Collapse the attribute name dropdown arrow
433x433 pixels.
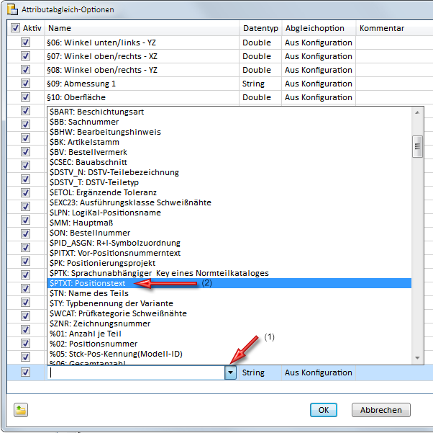point(230,372)
